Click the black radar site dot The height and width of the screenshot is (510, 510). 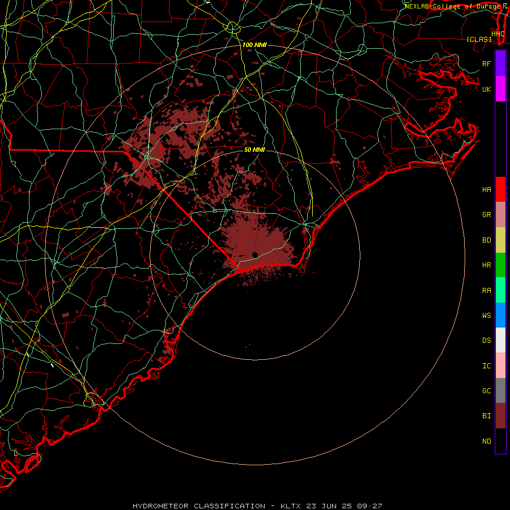(255, 254)
